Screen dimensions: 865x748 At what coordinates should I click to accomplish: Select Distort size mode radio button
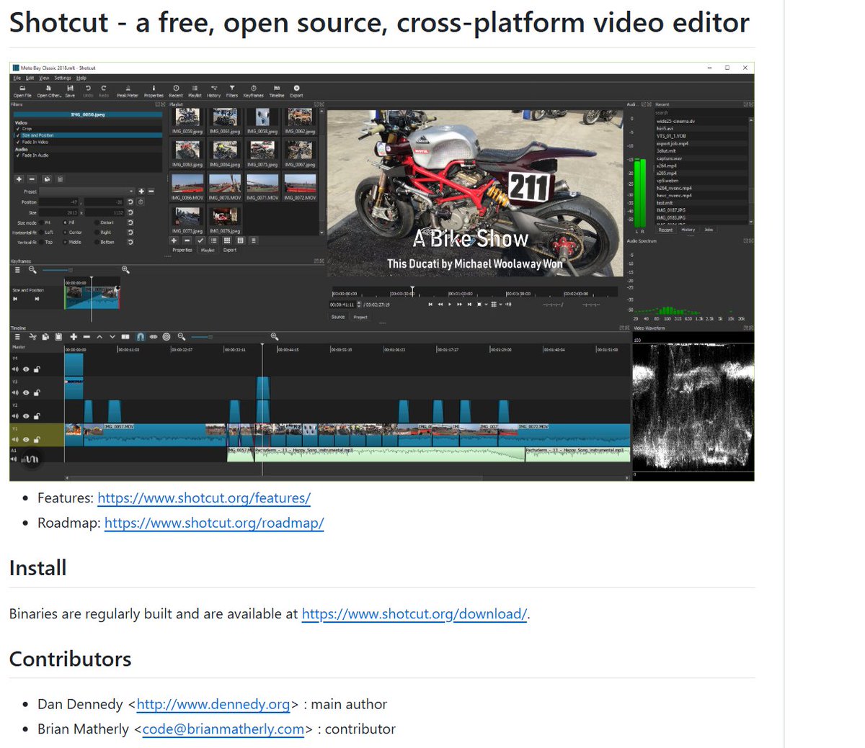click(97, 222)
